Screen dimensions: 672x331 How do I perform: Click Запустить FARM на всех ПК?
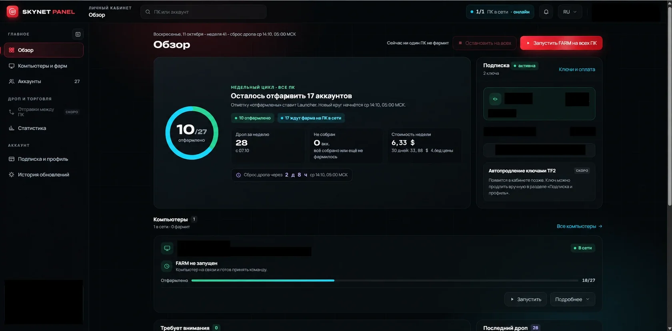pos(561,43)
